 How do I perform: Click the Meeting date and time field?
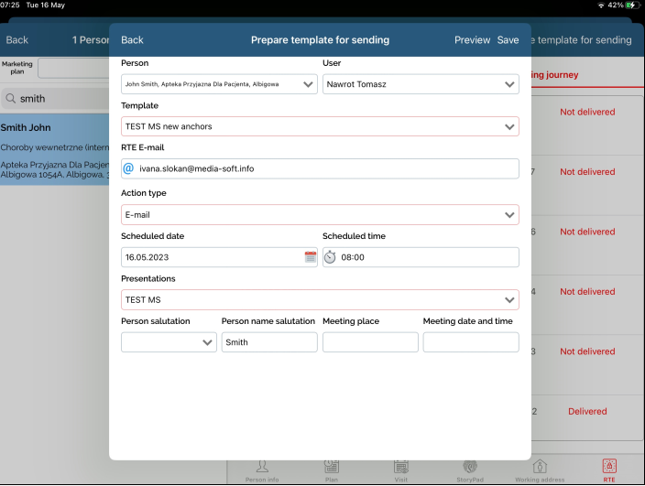pyautogui.click(x=471, y=342)
